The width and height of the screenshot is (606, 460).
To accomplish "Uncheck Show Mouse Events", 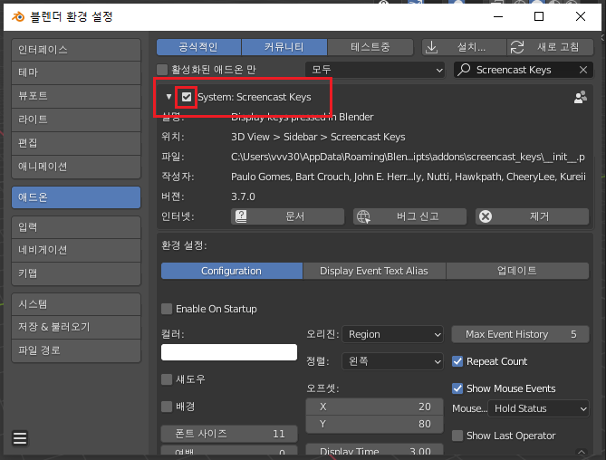I will coord(457,388).
